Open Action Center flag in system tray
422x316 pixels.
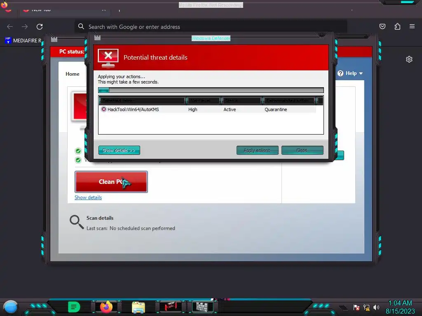356,307
